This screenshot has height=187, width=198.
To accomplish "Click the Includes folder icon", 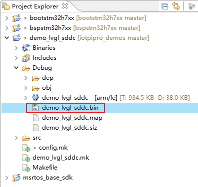I will coord(26,58).
